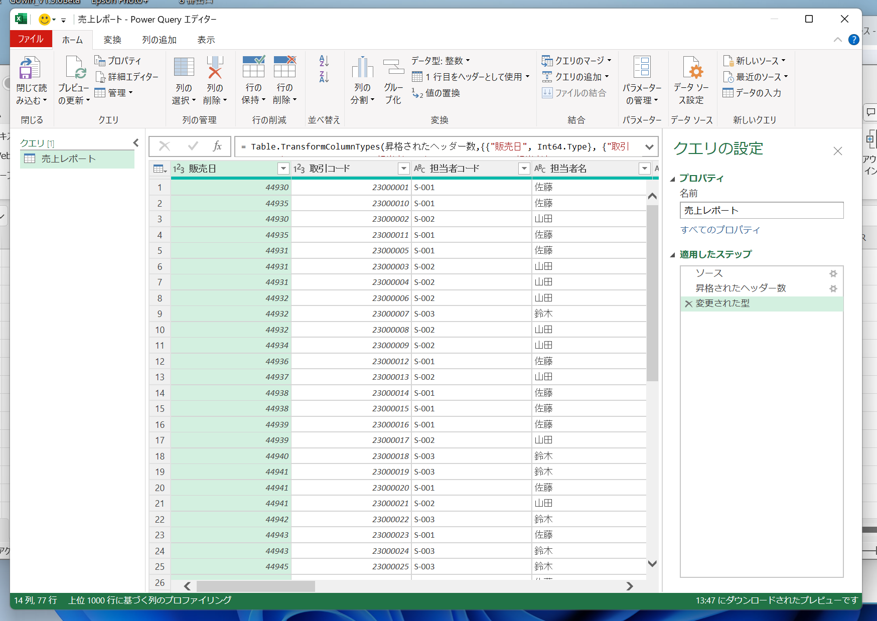Click Replace Values (値の置換)
Viewport: 877px width, 621px height.
[436, 93]
